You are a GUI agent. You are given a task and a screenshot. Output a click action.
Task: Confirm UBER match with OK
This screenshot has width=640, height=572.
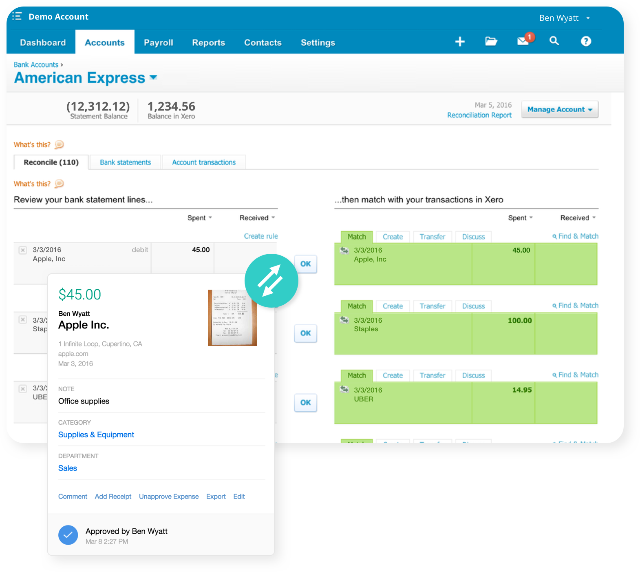pyautogui.click(x=306, y=403)
